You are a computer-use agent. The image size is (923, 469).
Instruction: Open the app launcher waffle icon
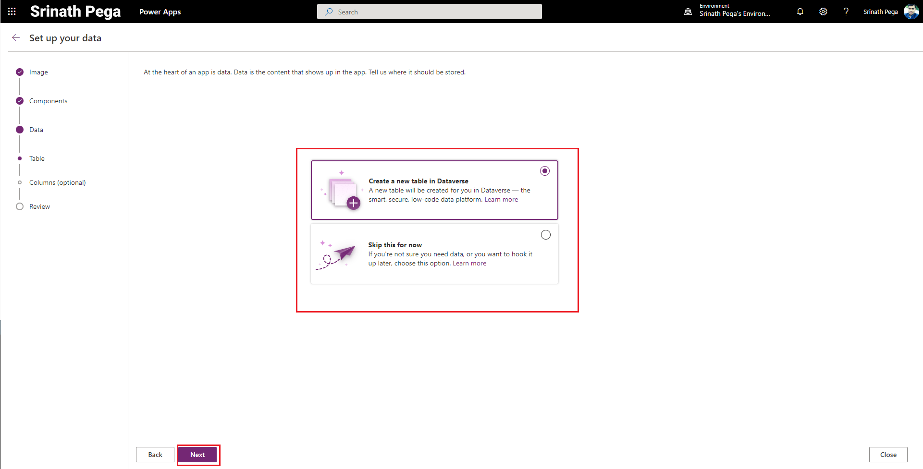pyautogui.click(x=12, y=12)
